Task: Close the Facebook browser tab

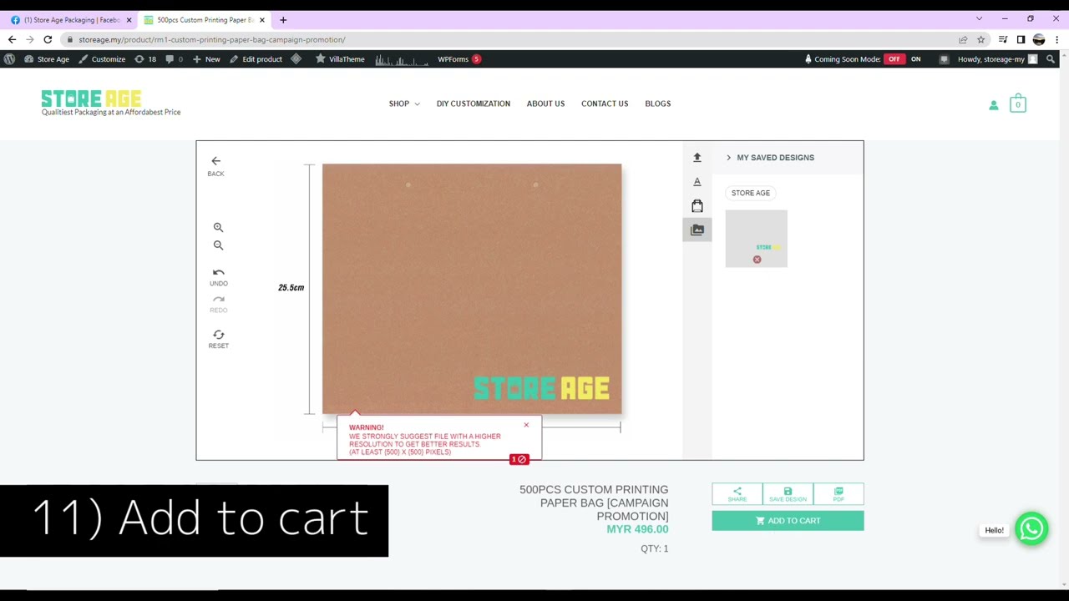Action: click(x=129, y=20)
